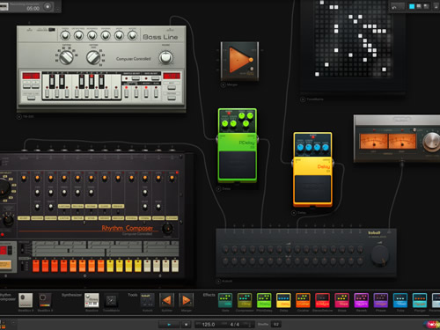This screenshot has width=440, height=330.
Task: Click the red display on Bass Line left side
Action: pyautogui.click(x=31, y=76)
